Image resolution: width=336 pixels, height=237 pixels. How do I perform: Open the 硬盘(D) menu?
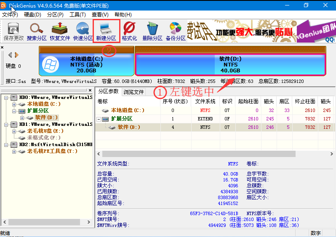(x=32, y=15)
